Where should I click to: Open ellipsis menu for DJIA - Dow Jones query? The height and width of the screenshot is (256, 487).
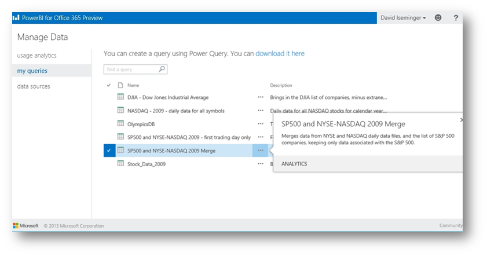pyautogui.click(x=261, y=97)
